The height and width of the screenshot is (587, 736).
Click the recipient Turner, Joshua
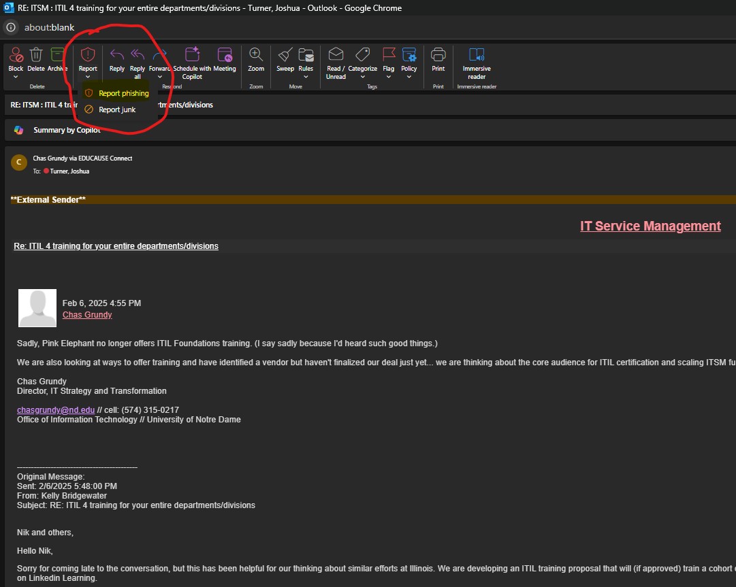click(x=69, y=171)
